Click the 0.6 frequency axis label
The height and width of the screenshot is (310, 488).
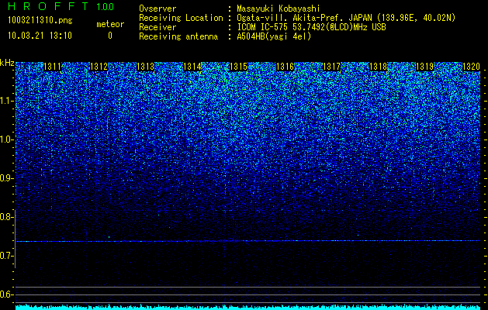pyautogui.click(x=6, y=294)
